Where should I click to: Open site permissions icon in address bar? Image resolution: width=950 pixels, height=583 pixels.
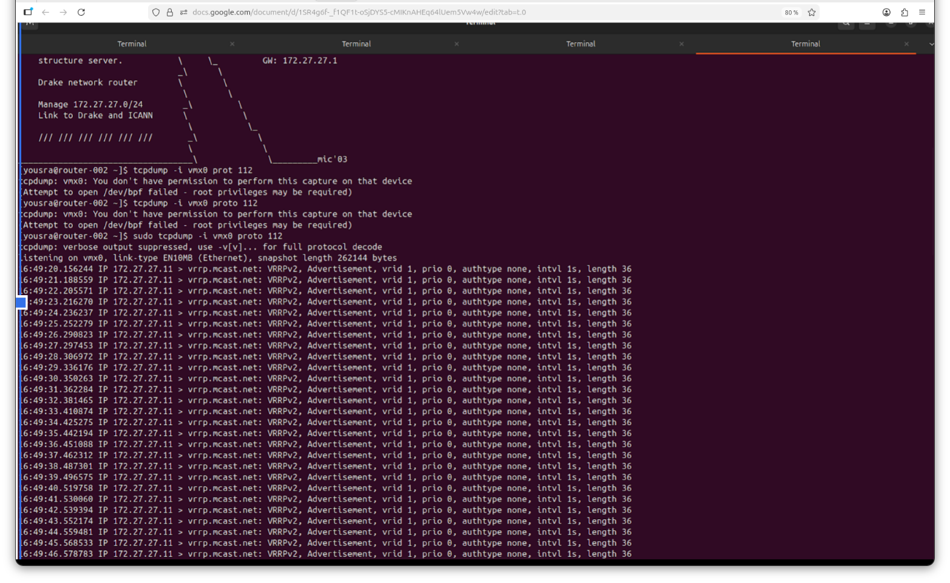point(183,12)
